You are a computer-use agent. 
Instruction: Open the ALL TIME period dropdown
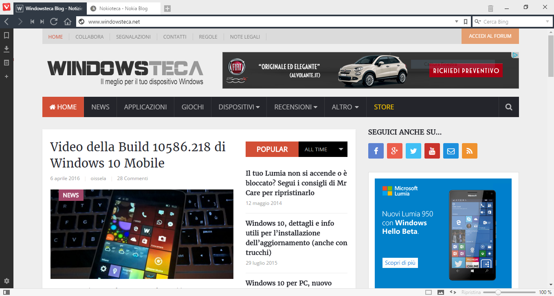[x=323, y=149]
